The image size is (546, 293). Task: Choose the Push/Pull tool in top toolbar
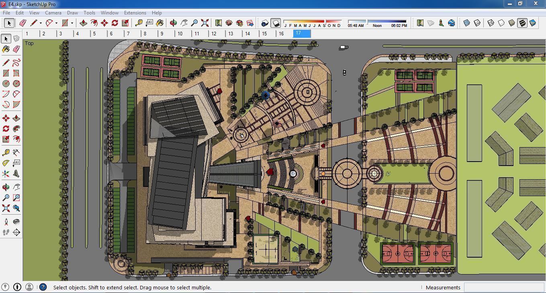coord(83,23)
